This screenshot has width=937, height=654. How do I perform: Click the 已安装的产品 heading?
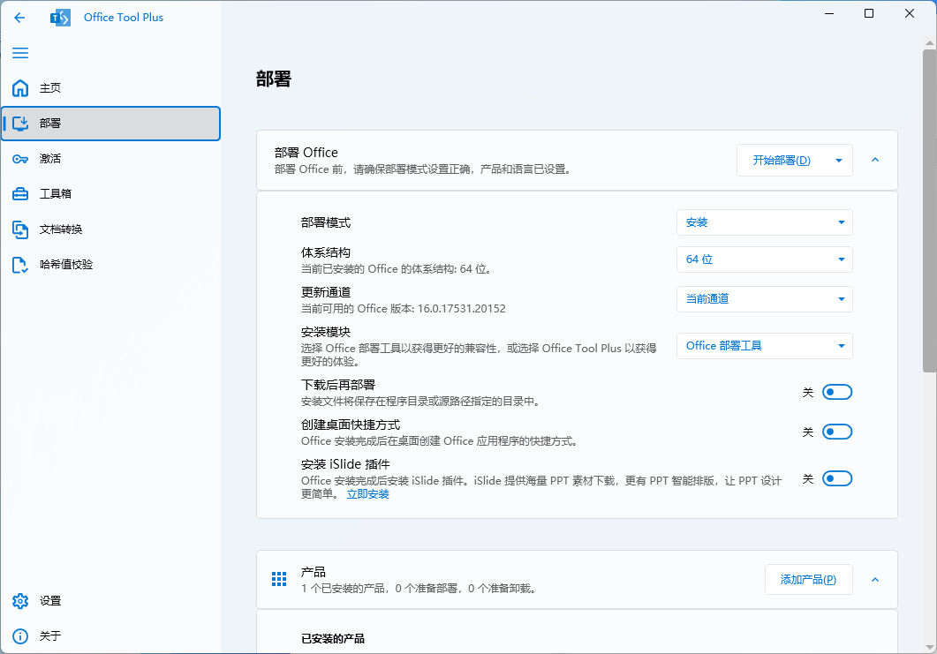[x=333, y=638]
